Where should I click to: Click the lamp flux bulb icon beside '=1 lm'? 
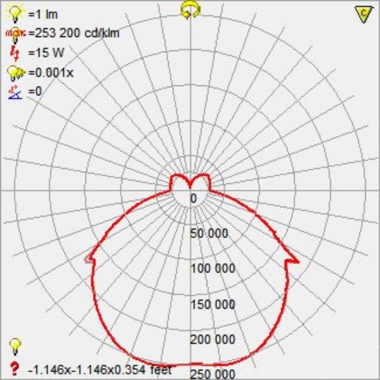coord(16,13)
